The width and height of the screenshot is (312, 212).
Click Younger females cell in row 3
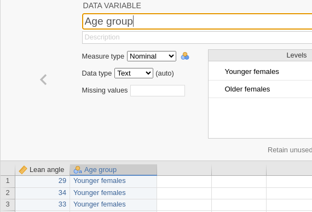click(113, 204)
